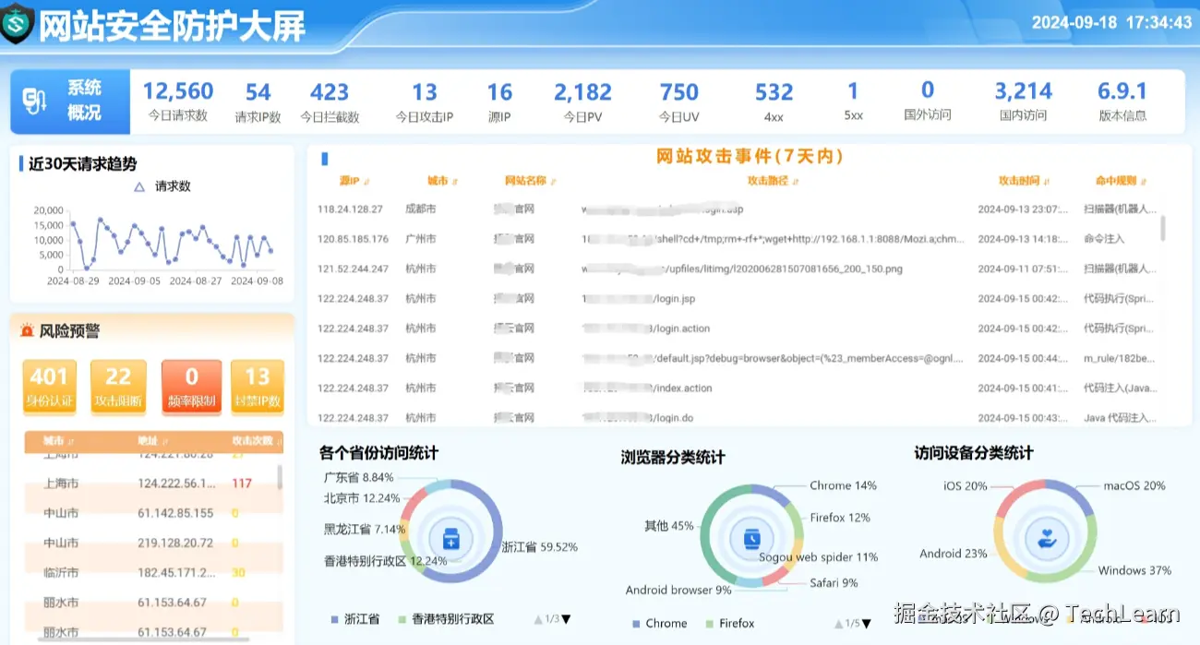This screenshot has width=1200, height=645.
Task: Click the risk table vertical scrollbar
Action: 280,476
